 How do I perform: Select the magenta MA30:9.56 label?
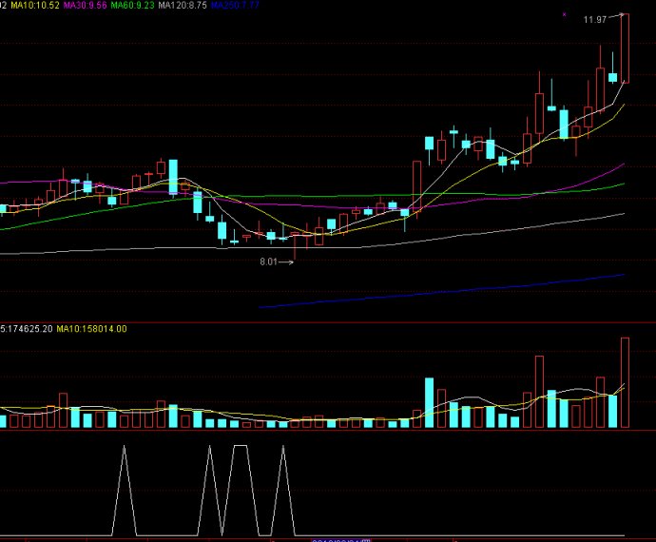pyautogui.click(x=86, y=6)
